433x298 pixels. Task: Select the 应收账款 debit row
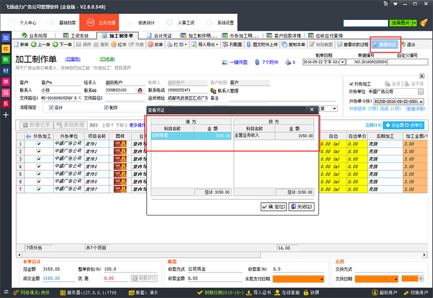click(172, 136)
